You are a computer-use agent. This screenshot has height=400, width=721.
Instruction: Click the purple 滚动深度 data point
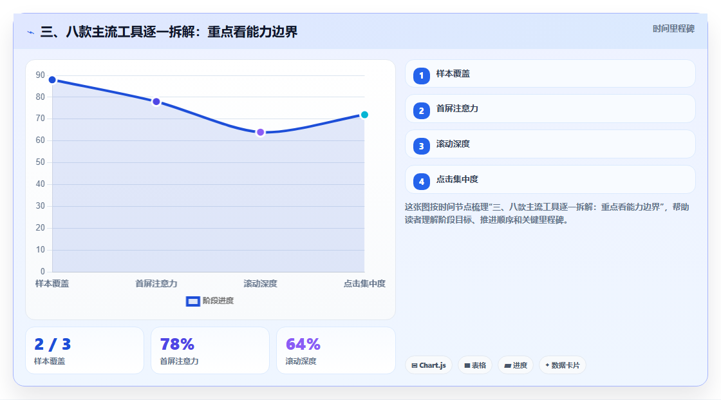point(260,133)
